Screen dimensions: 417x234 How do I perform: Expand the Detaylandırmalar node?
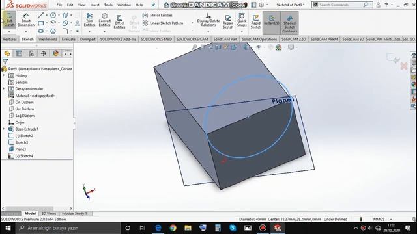[x=4, y=88]
